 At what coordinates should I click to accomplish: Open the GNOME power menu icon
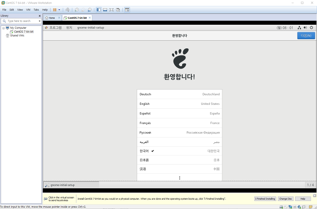(311, 28)
